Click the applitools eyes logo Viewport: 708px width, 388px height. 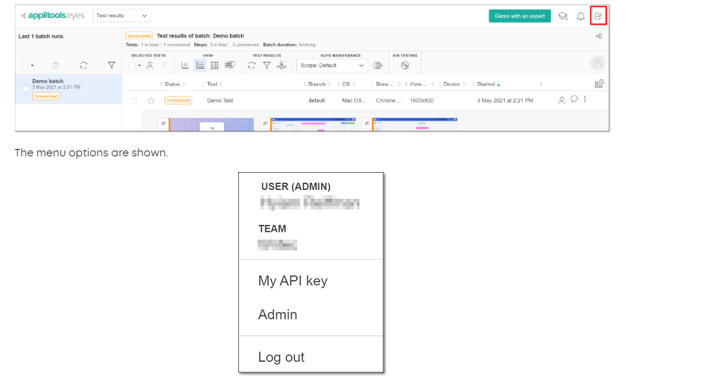[x=53, y=16]
